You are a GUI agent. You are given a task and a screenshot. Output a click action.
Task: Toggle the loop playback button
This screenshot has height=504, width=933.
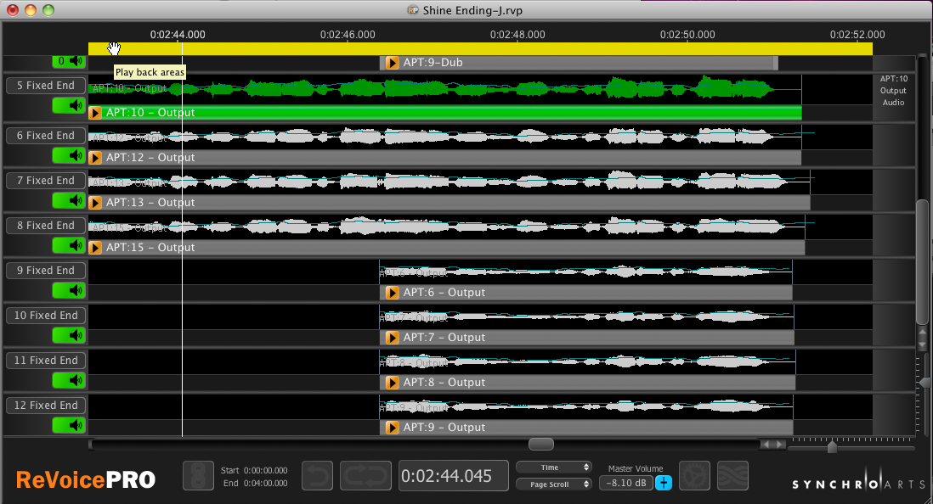365,476
